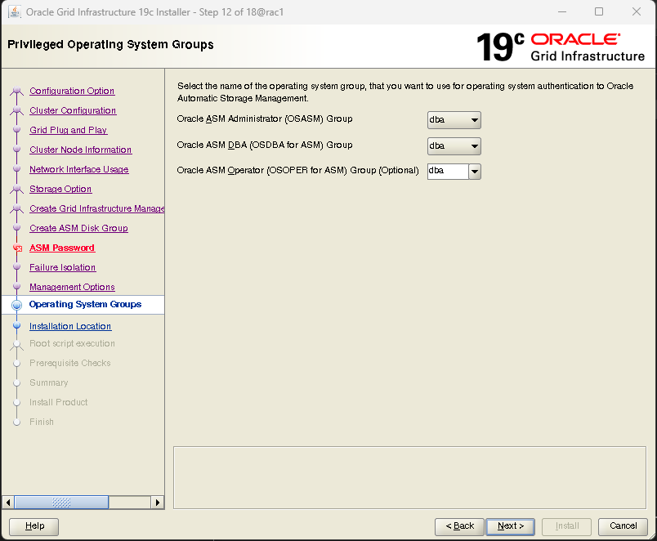This screenshot has width=657, height=541.
Task: Open the OSASM Group dropdown
Action: tap(454, 120)
